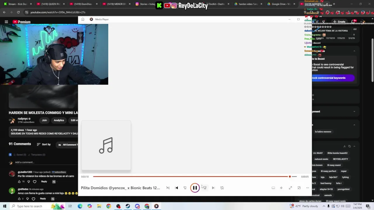The image size is (374, 210).
Task: Select the REYDELACITY tag chip
Action: [340, 159]
